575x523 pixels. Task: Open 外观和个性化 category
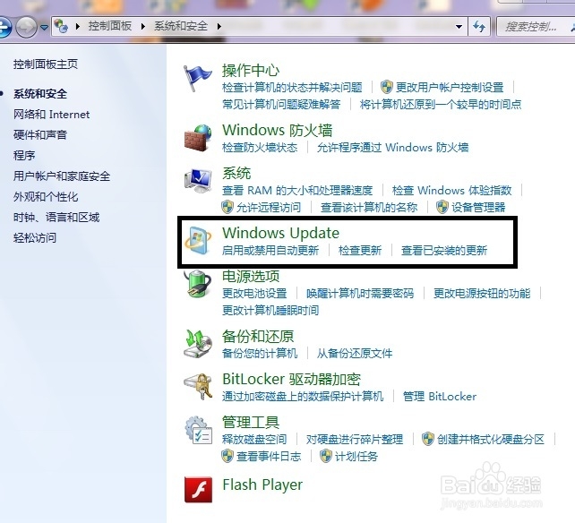(46, 197)
